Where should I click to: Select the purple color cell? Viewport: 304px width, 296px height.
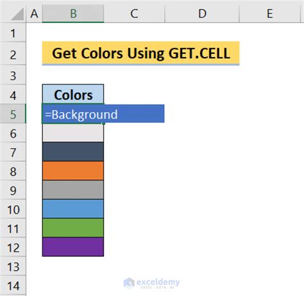pos(73,247)
